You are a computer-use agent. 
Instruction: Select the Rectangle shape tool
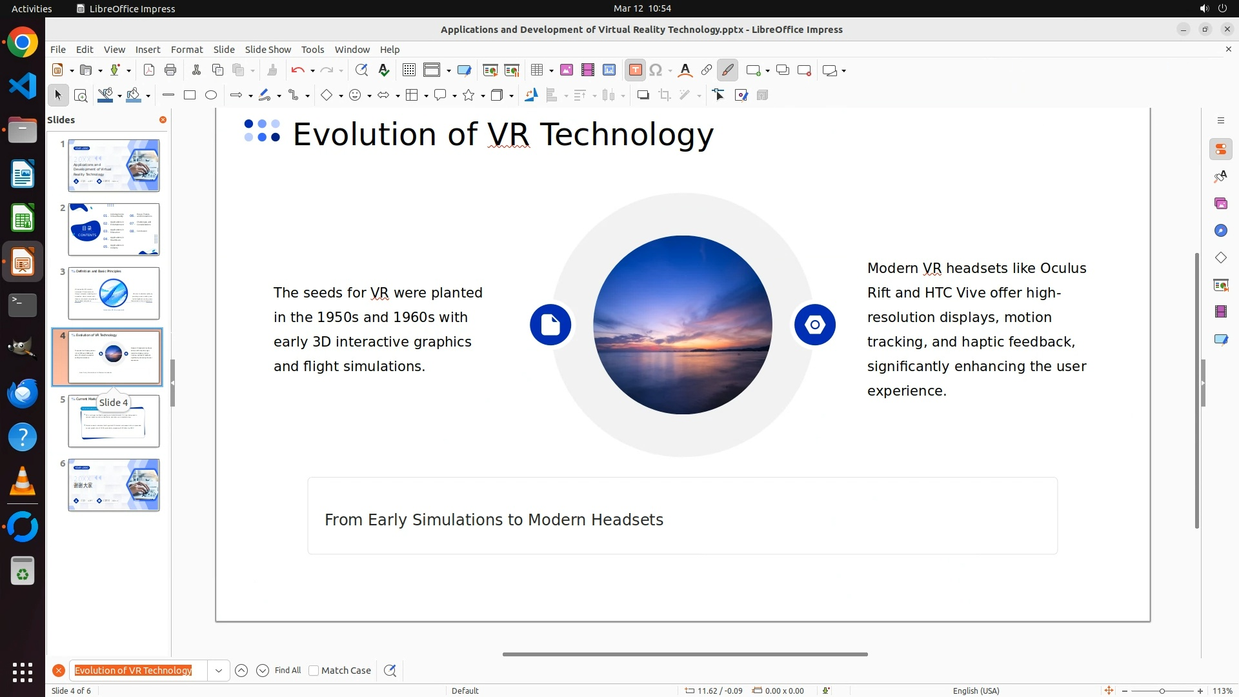[x=190, y=96]
